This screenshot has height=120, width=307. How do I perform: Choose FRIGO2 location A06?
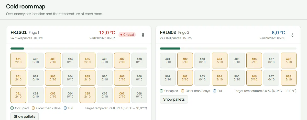tap(254, 61)
